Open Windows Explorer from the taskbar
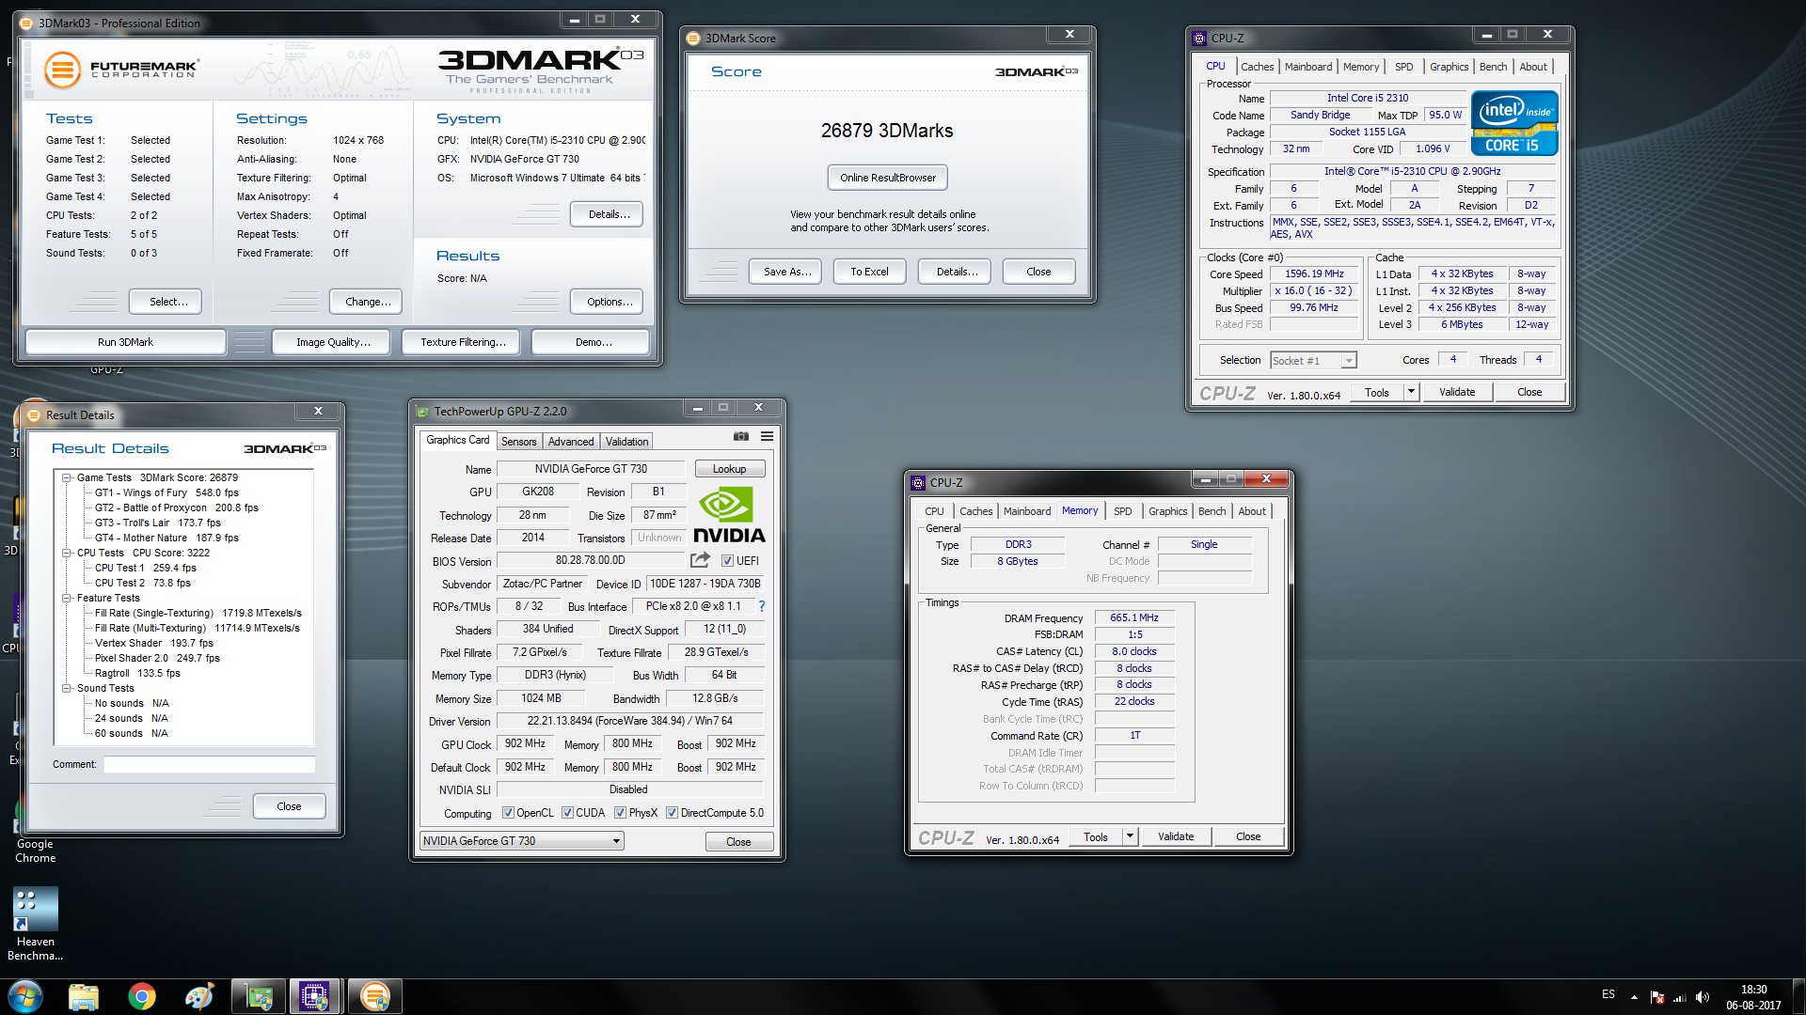Screen dimensions: 1806x1015 click(x=84, y=996)
